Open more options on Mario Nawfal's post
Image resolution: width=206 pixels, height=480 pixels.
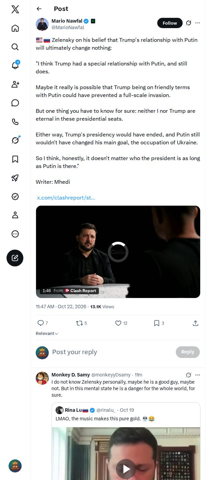point(197,23)
